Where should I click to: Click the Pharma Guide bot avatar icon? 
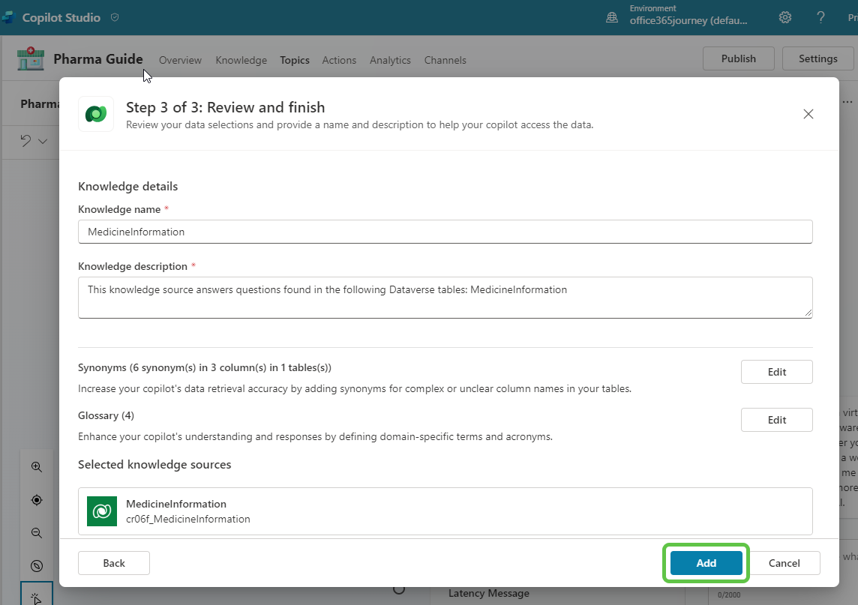(30, 58)
